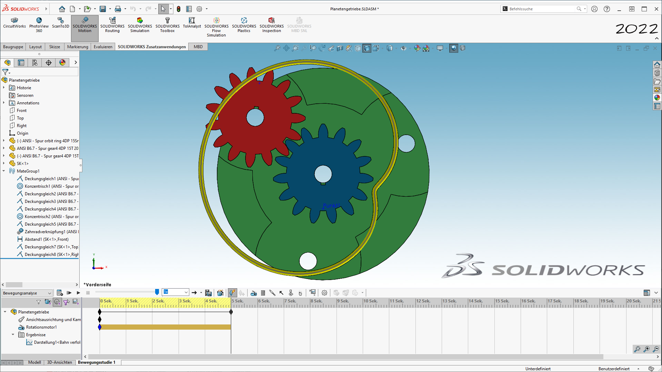Enable SOLIDWORKS Plastics add-in
Screen dimensions: 662x372
click(x=244, y=25)
